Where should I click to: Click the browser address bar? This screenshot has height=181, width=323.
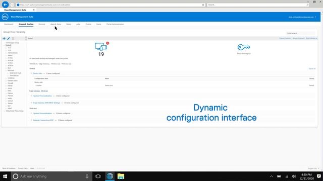pyautogui.click(x=111, y=5)
